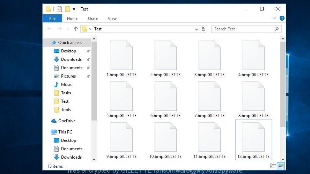Open recent locations dropdown arrow

click(68, 29)
